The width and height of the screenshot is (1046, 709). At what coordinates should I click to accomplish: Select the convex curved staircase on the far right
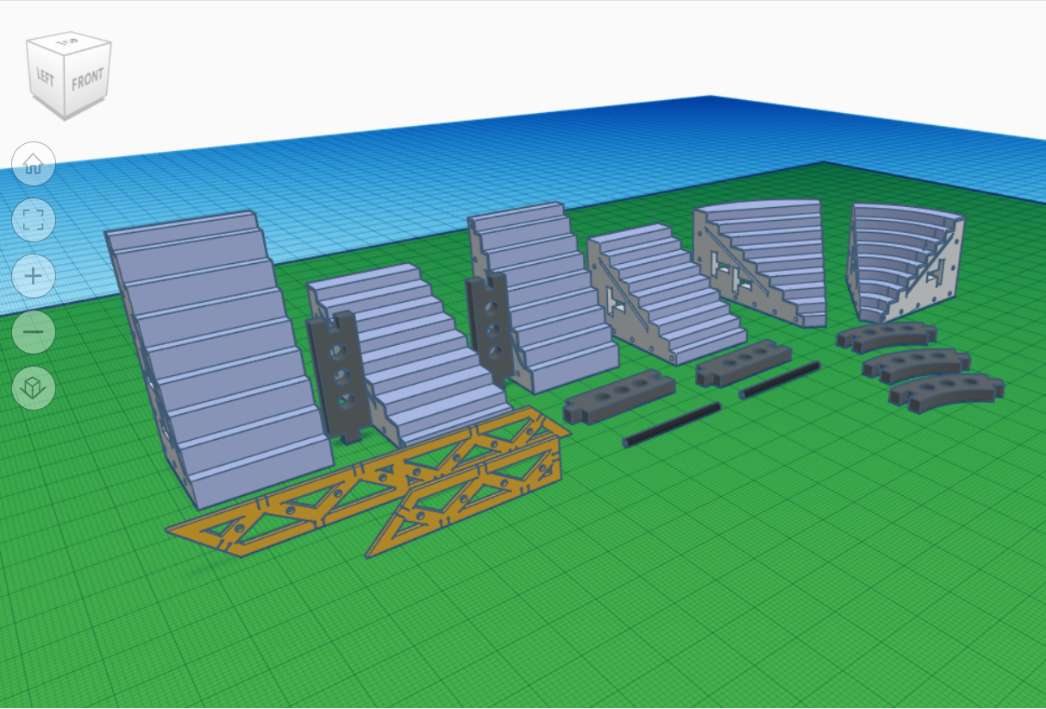(x=905, y=263)
